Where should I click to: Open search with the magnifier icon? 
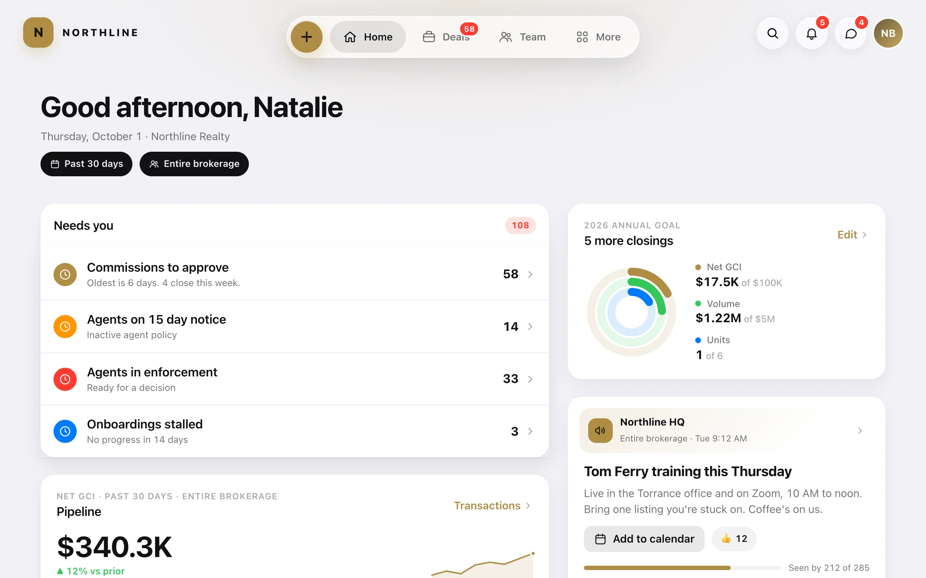click(773, 33)
